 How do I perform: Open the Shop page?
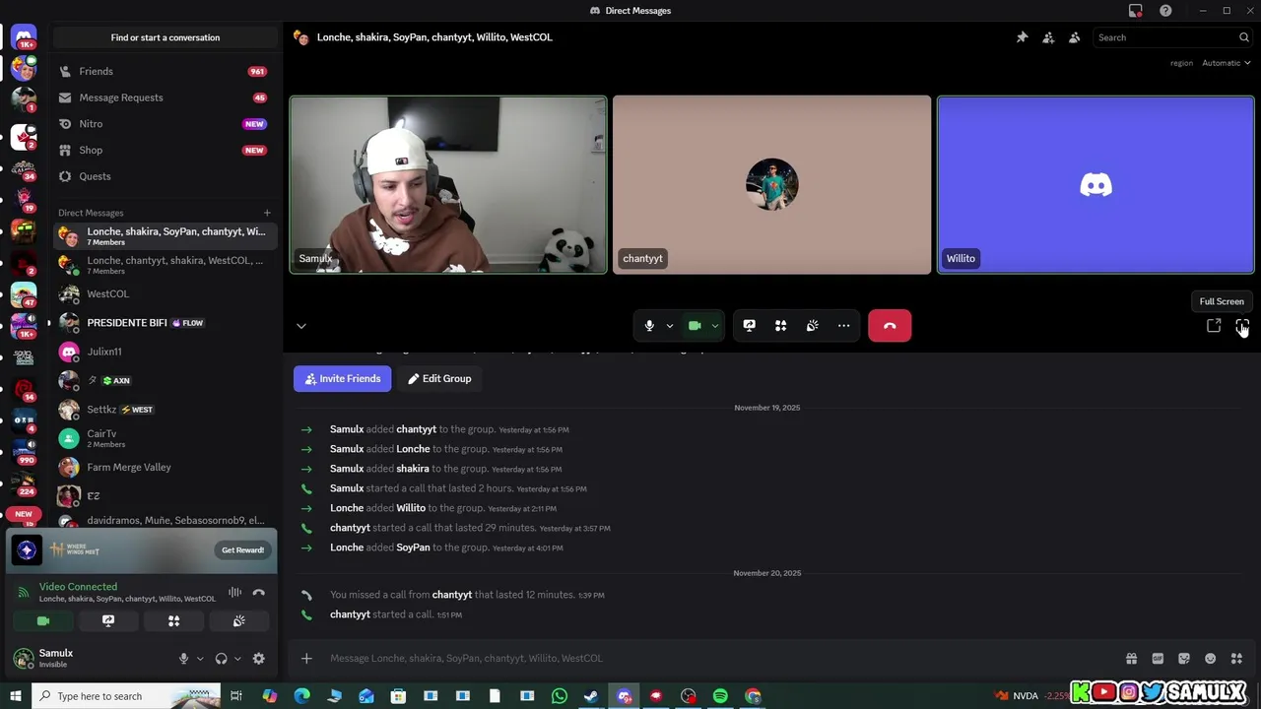click(x=165, y=150)
